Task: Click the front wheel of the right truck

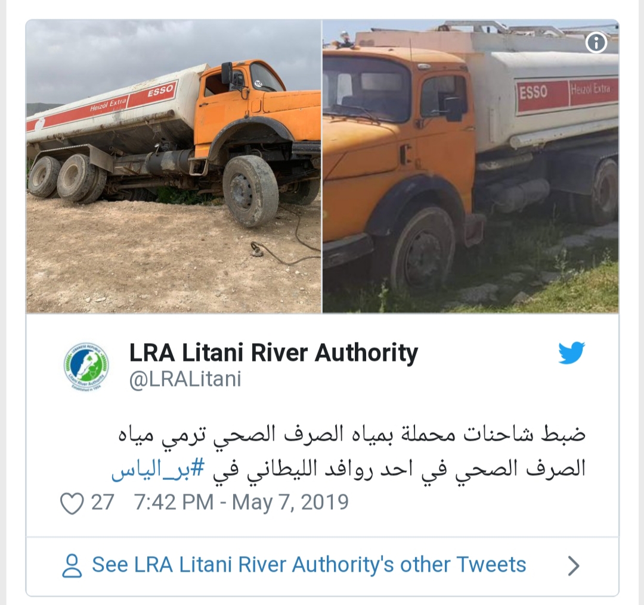Action: coord(422,248)
